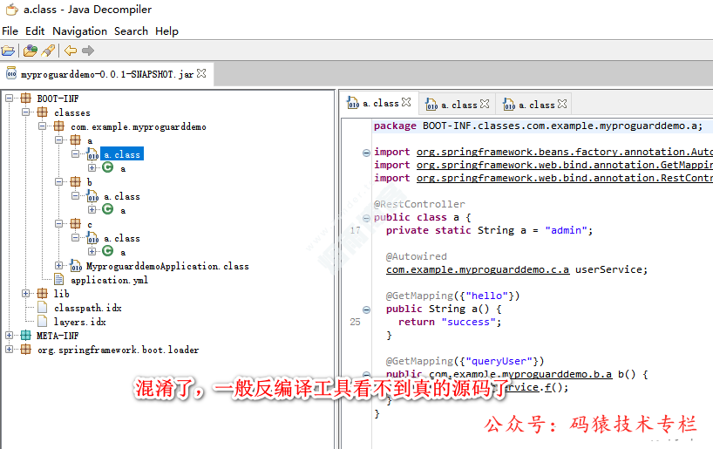
Task: Click the org.springframework.boot.loader package icon
Action: pos(25,350)
